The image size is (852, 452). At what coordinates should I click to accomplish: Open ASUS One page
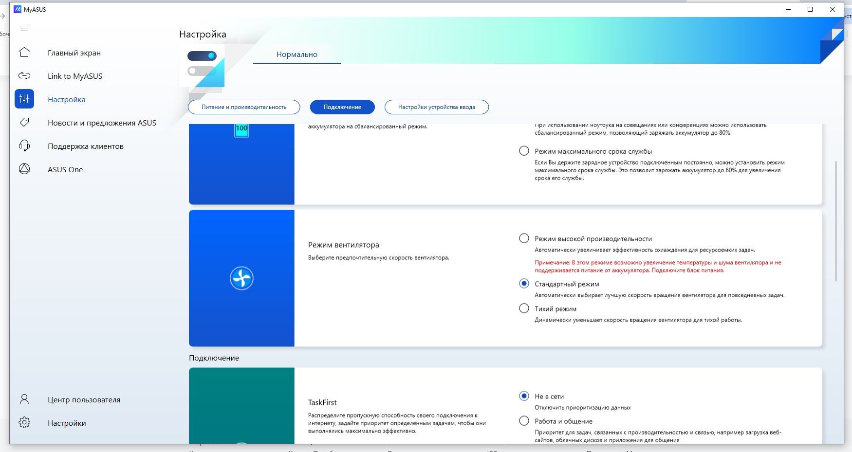65,170
